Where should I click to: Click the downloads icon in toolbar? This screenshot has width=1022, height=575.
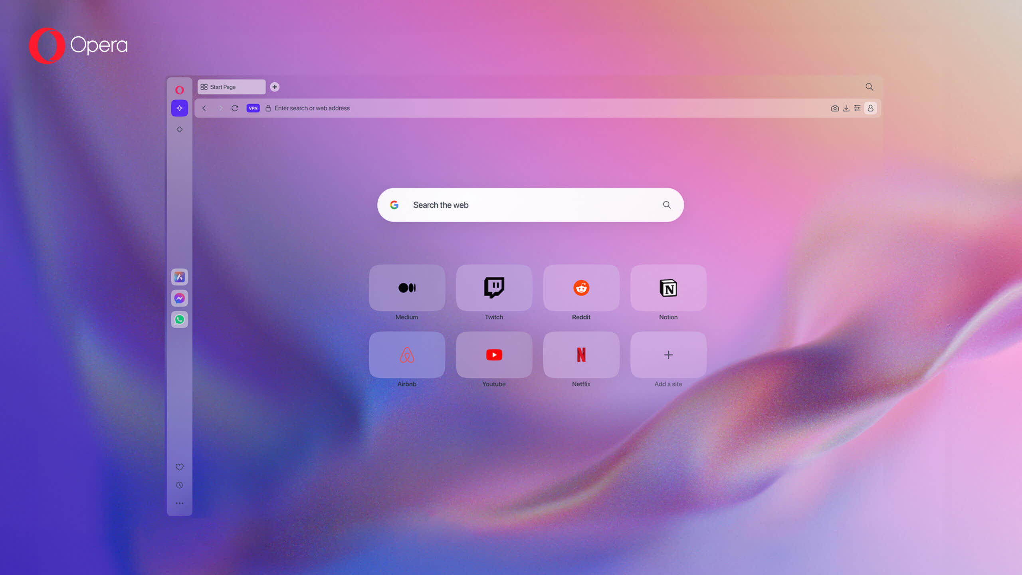(x=846, y=108)
